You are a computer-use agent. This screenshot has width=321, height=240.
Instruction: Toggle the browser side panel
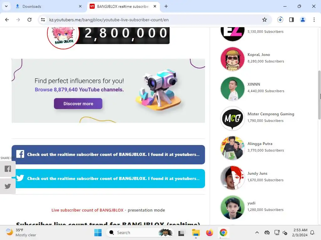(292, 20)
